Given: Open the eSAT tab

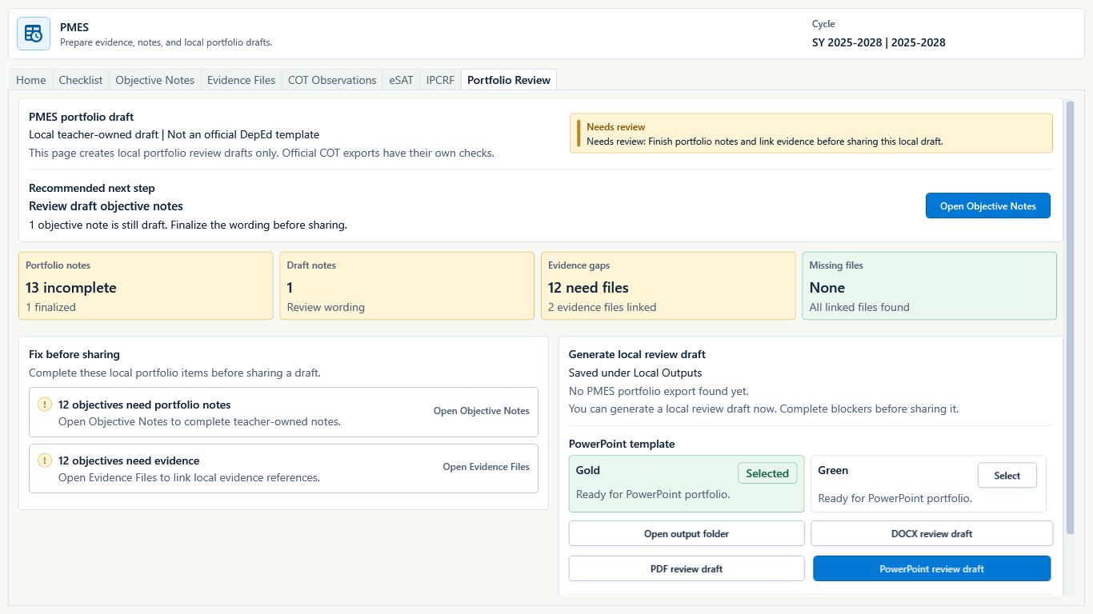Looking at the screenshot, I should pos(402,80).
